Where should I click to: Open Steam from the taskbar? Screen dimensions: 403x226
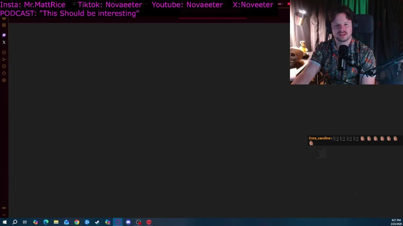click(97, 222)
